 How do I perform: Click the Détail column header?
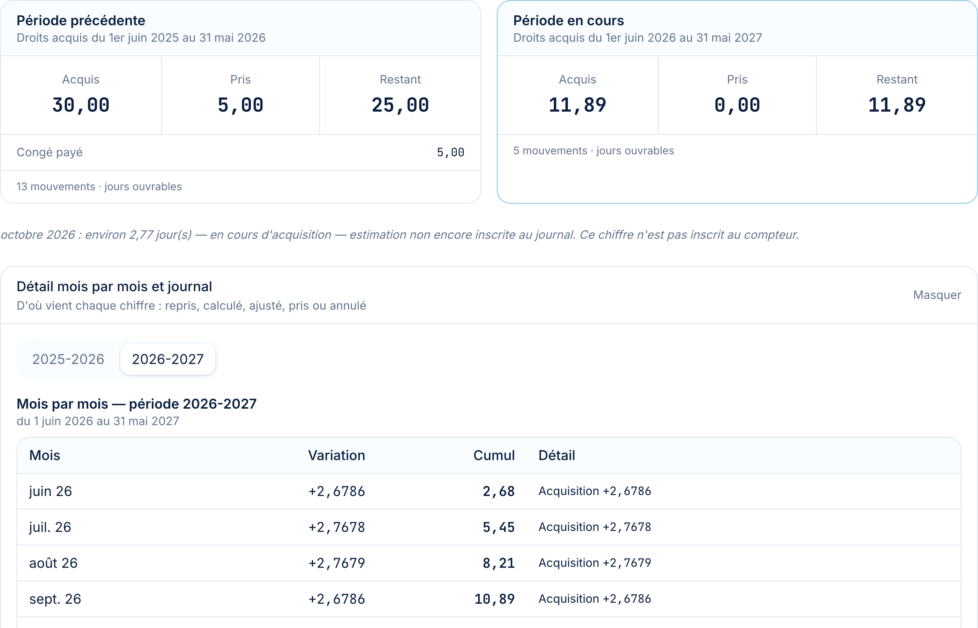pyautogui.click(x=557, y=456)
